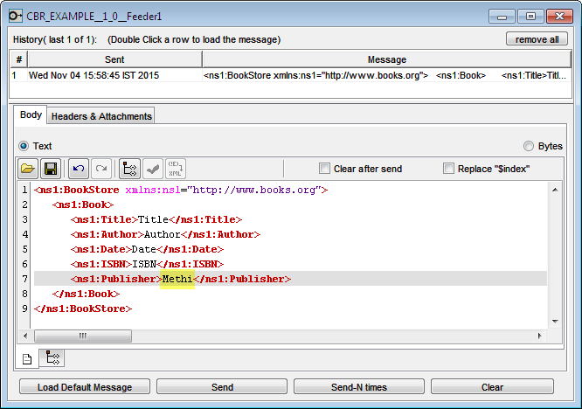Click the vertical scroll up arrow
582x409 pixels.
pyautogui.click(x=555, y=190)
